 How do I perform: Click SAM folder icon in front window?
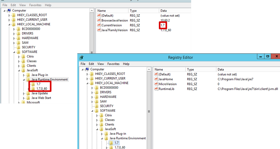[x=97, y=101]
